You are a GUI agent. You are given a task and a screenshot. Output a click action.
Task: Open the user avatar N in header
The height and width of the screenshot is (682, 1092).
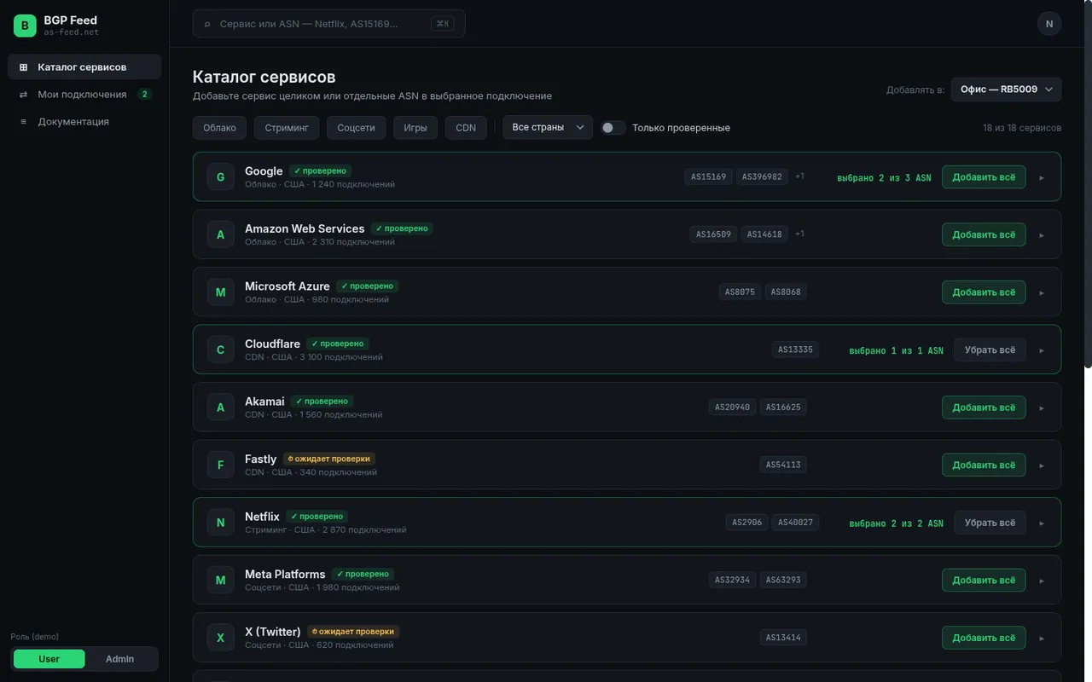(x=1049, y=24)
